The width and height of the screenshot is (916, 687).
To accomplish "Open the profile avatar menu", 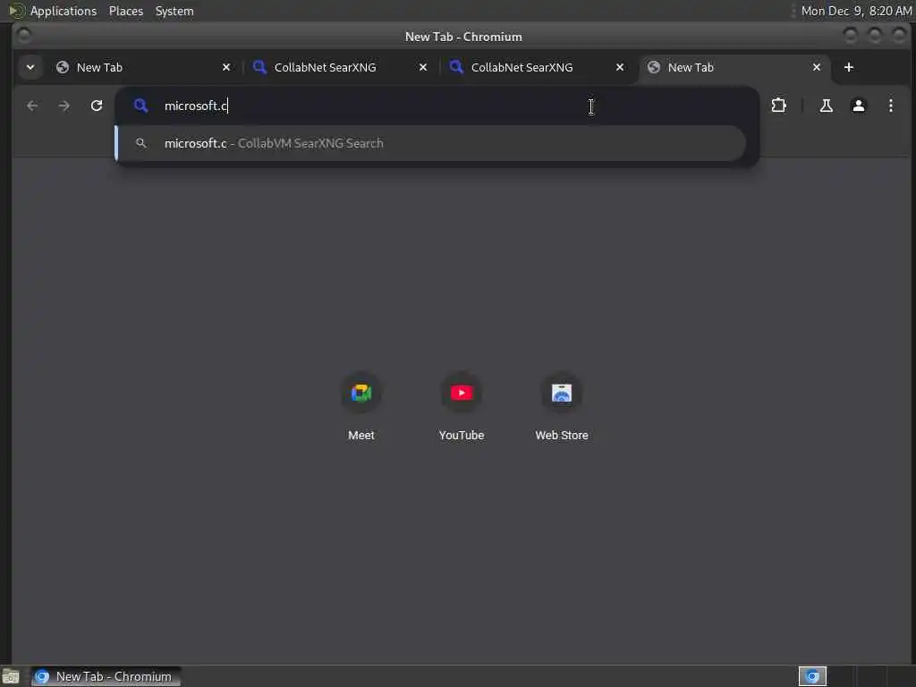I will click(858, 106).
